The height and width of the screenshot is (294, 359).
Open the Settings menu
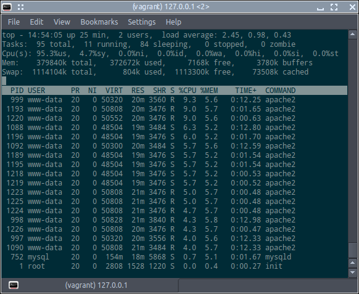[142, 22]
